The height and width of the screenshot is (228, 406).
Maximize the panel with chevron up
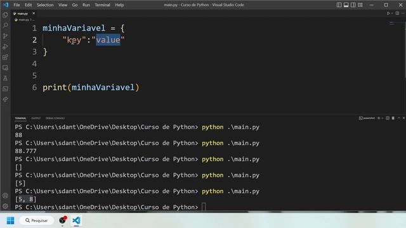[399, 118]
